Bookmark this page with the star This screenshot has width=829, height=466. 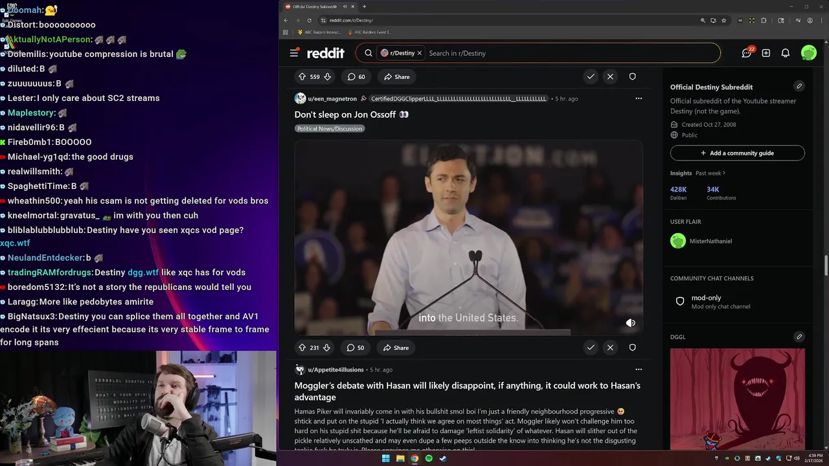(x=723, y=20)
